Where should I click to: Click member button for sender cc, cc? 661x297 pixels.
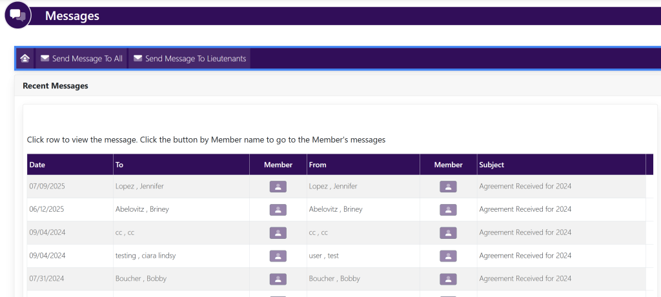point(448,233)
